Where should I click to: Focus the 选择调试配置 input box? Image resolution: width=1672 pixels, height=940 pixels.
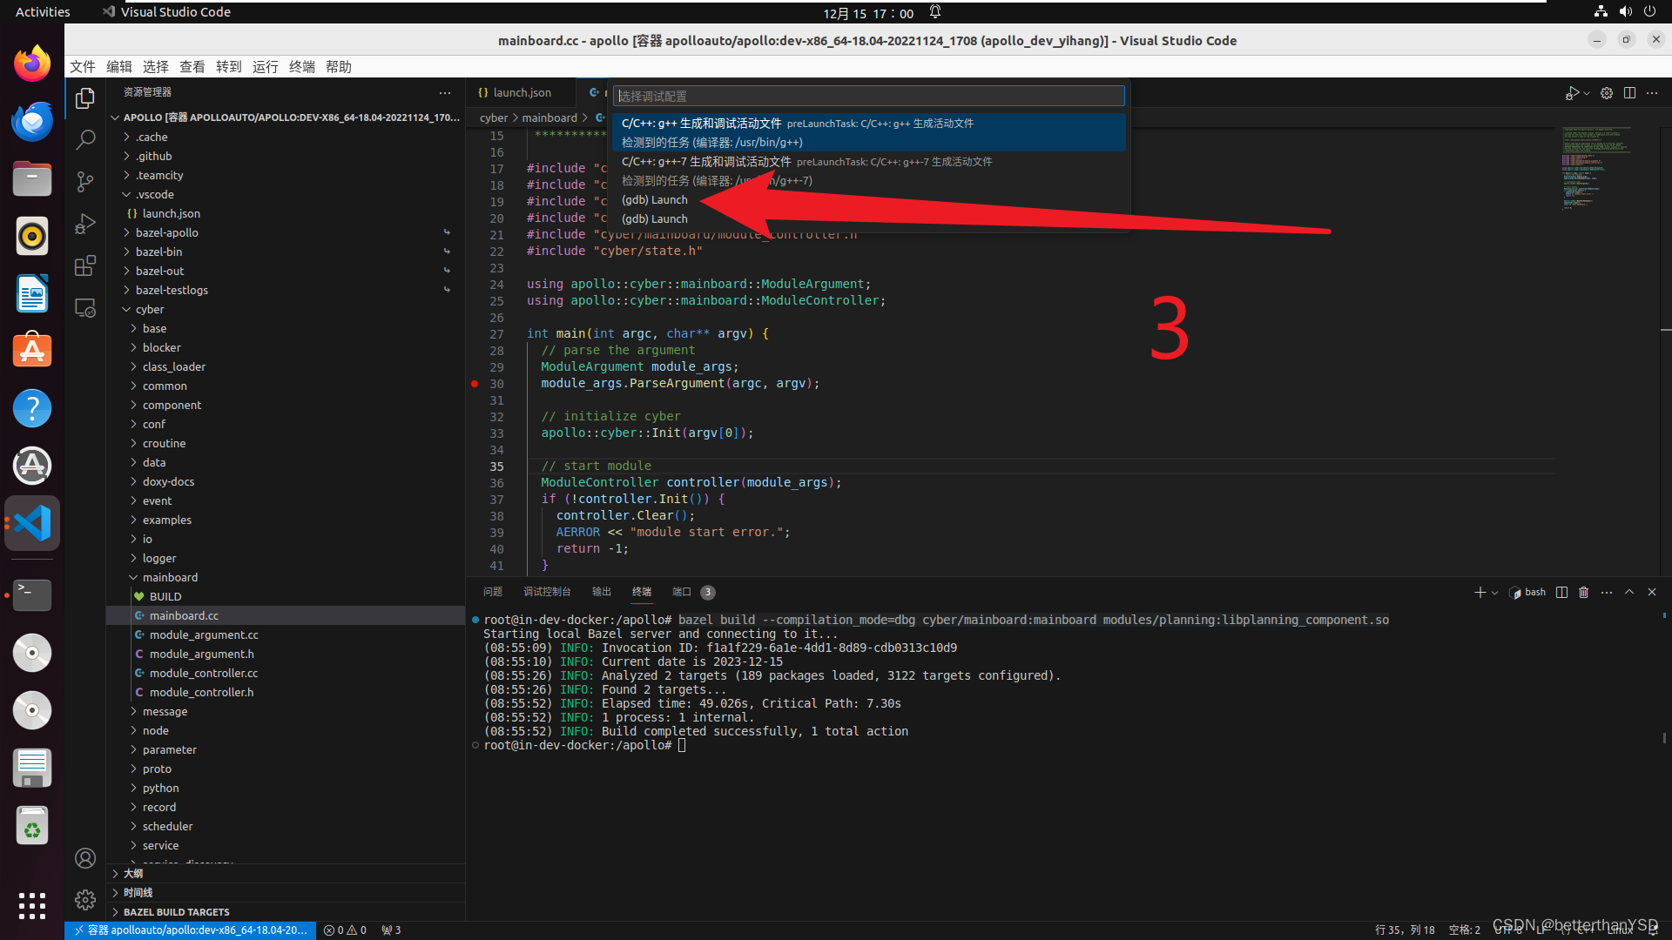tap(868, 96)
